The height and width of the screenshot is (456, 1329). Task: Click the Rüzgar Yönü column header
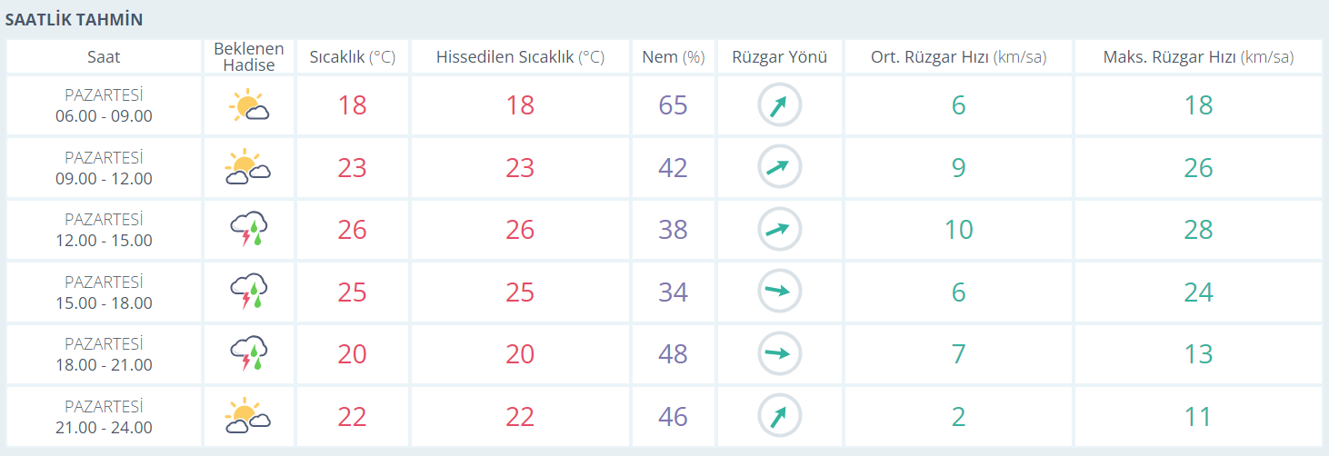(780, 56)
